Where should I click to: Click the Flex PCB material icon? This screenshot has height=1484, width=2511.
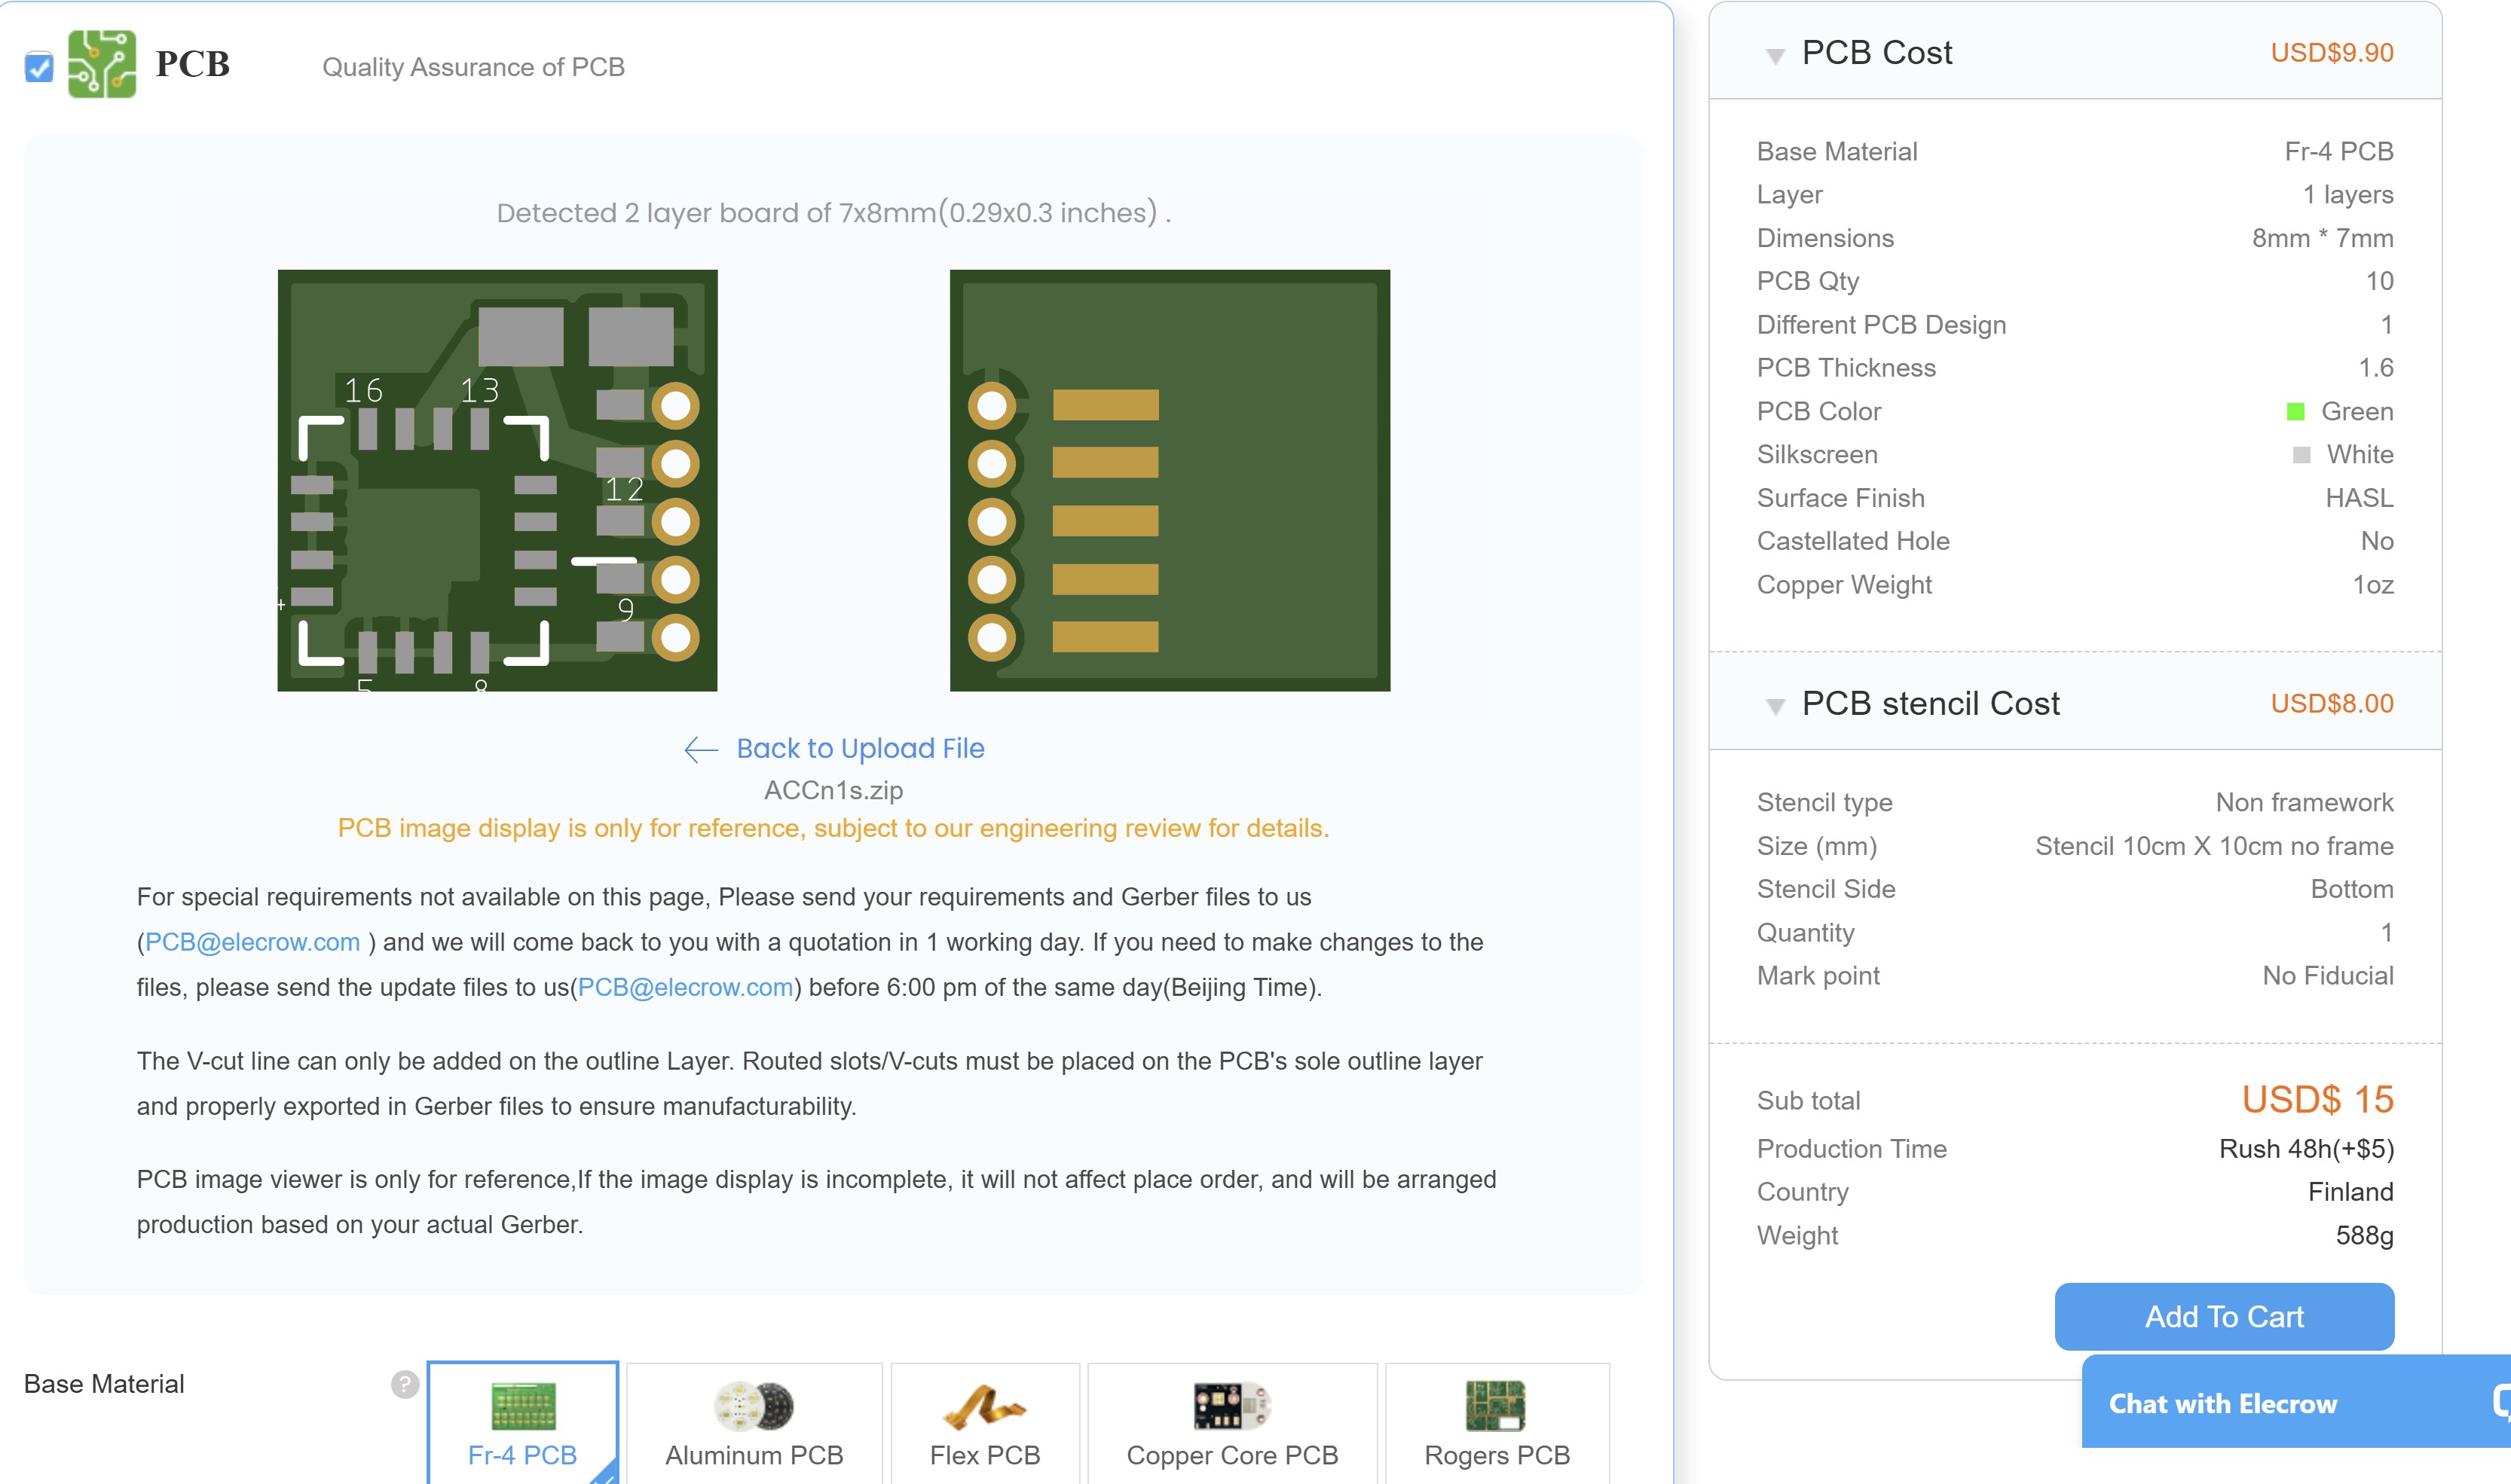click(x=984, y=1406)
